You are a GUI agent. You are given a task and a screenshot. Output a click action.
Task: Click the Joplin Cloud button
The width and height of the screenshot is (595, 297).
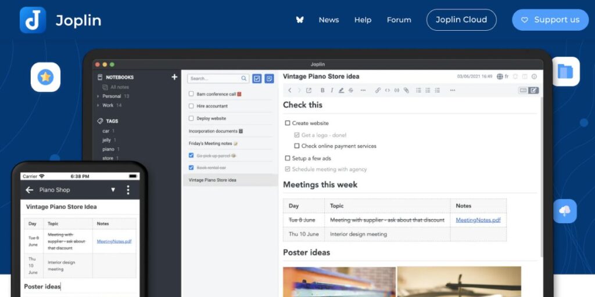(x=461, y=20)
